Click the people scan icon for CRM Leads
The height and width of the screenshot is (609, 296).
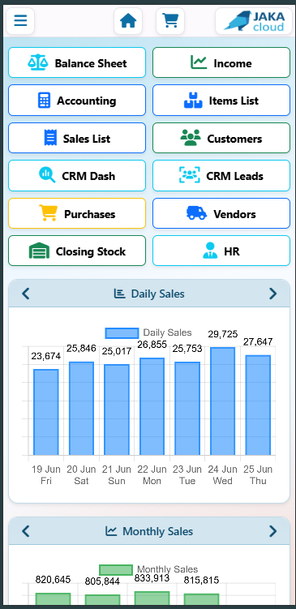pos(190,175)
